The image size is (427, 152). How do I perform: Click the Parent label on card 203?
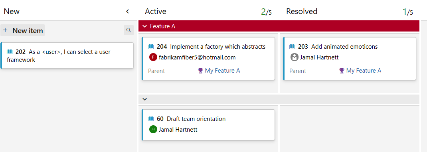298,71
